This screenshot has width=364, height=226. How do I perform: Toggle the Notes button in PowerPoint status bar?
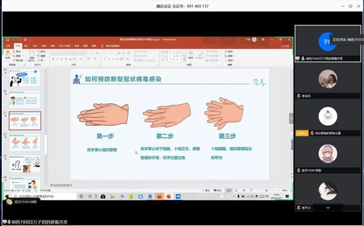coord(206,190)
